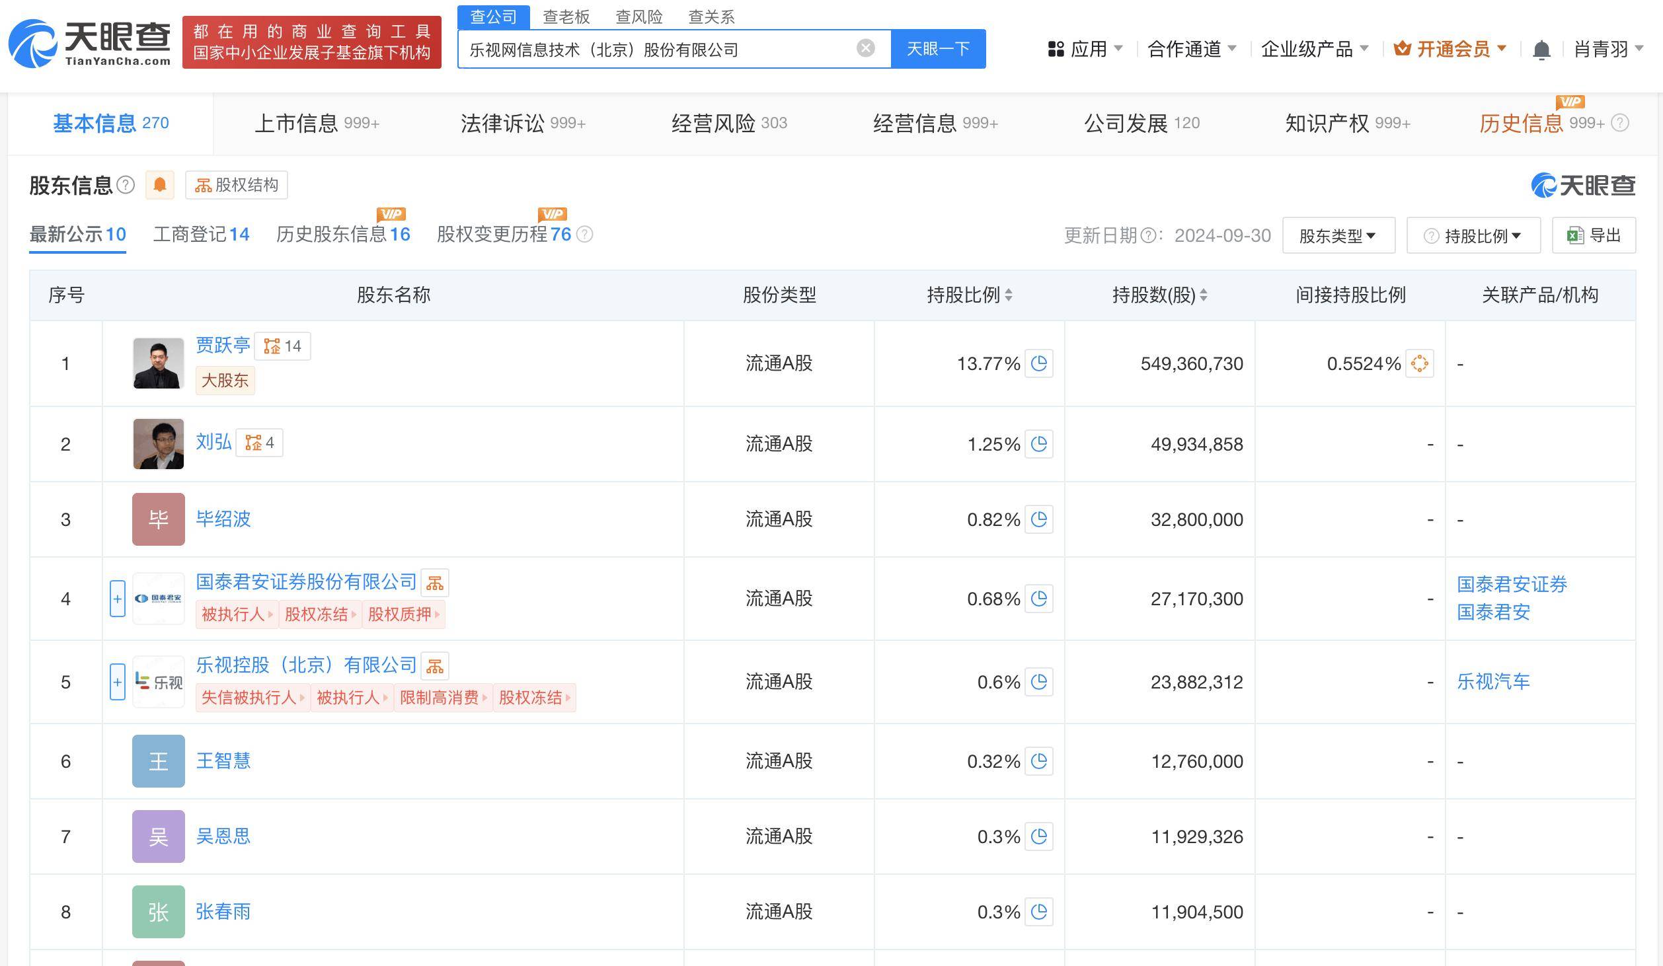Open the 股东类型 dropdown
Screen dimensions: 1663x966
(x=1338, y=235)
